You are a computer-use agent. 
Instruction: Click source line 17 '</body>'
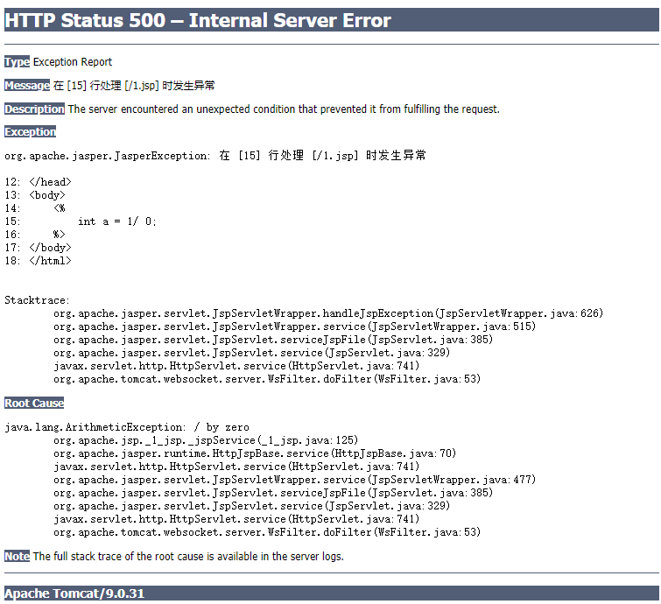tap(38, 248)
